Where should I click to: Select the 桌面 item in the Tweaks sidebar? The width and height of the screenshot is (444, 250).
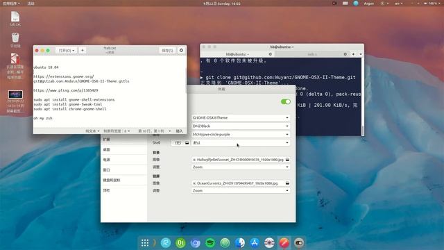[x=123, y=150]
